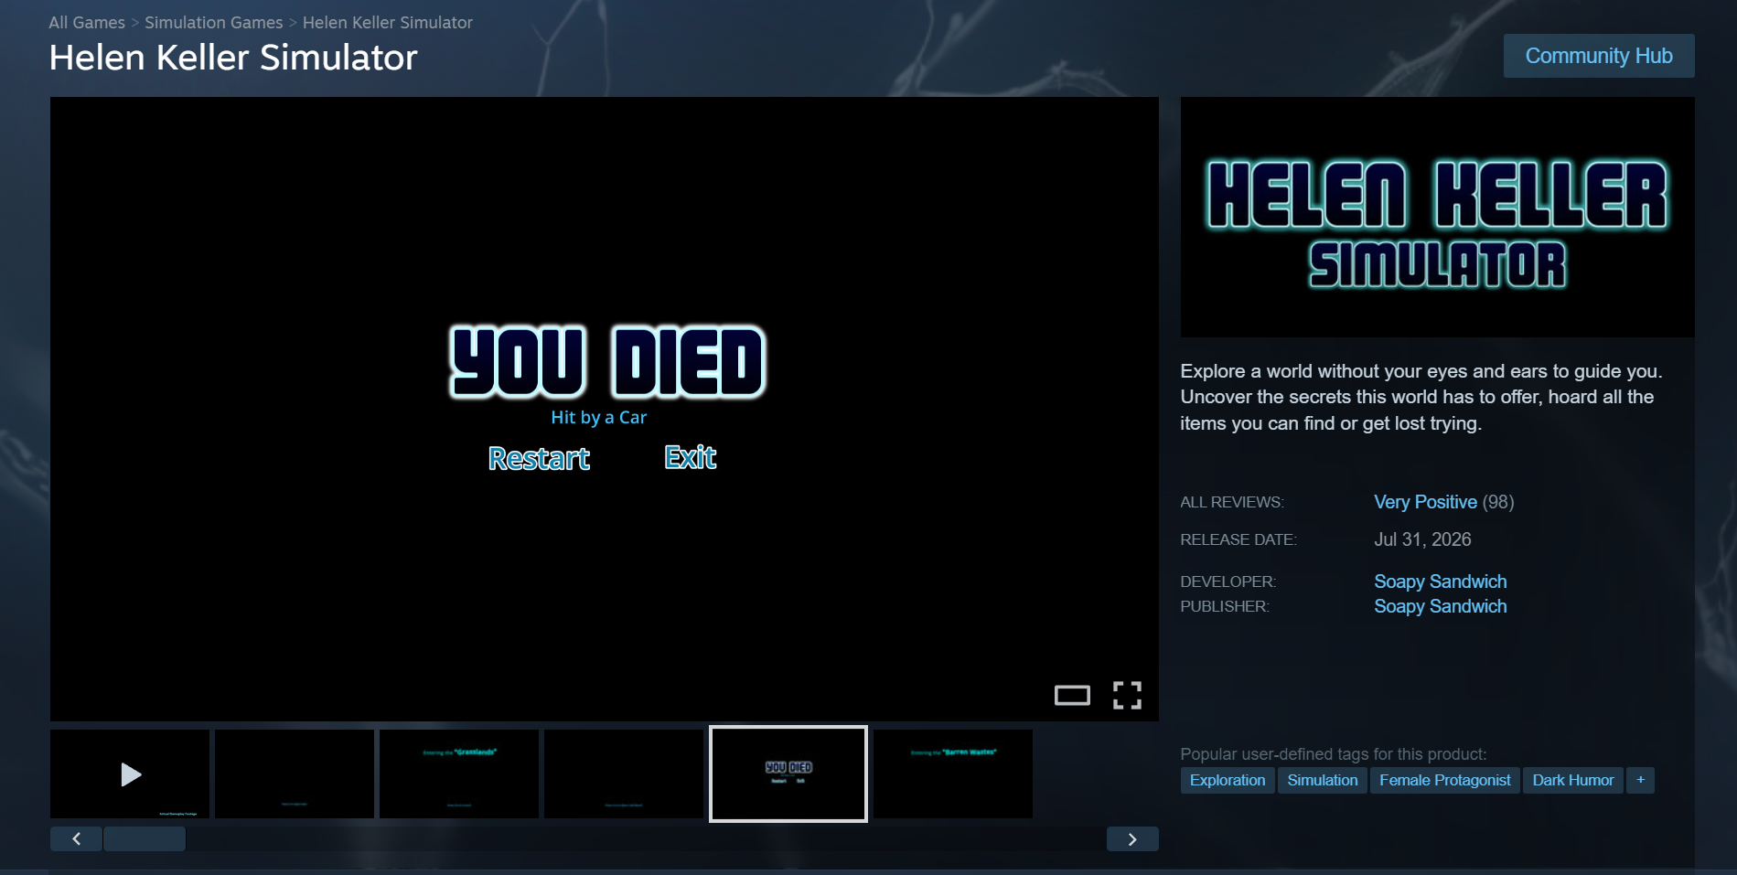The image size is (1737, 875).
Task: Select the Exploration tag
Action: tap(1228, 780)
